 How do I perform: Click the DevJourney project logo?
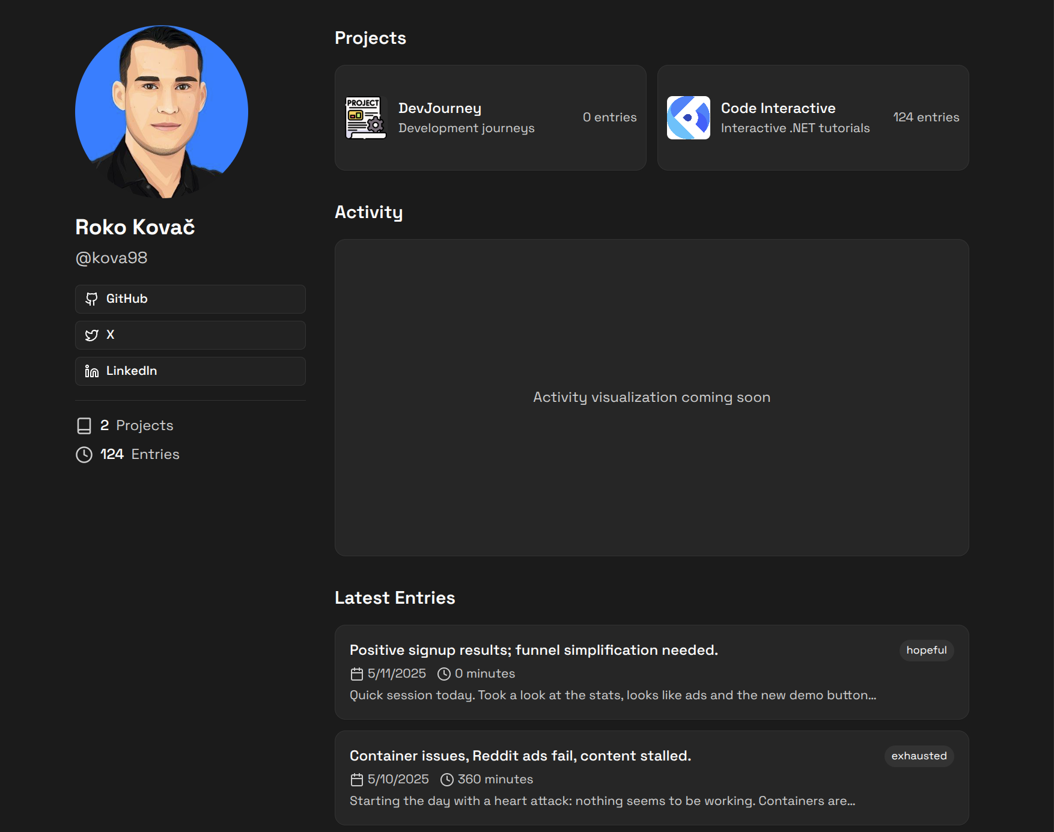point(366,118)
